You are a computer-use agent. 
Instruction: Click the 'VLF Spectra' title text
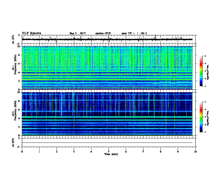[31, 33]
